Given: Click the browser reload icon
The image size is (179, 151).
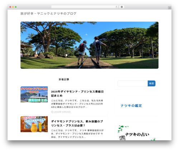Looking at the screenshot, I should coord(116,7).
